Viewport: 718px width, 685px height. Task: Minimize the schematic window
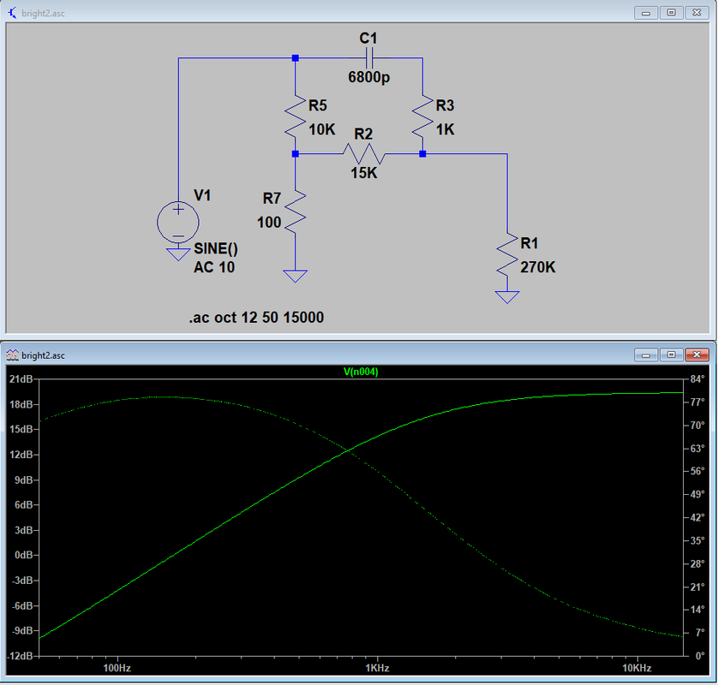pos(646,13)
